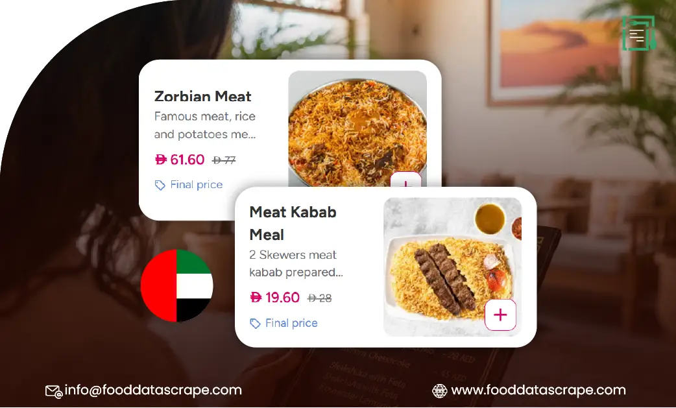676x408 pixels.
Task: Add Meat Kabab Meal with plus button
Action: point(500,315)
